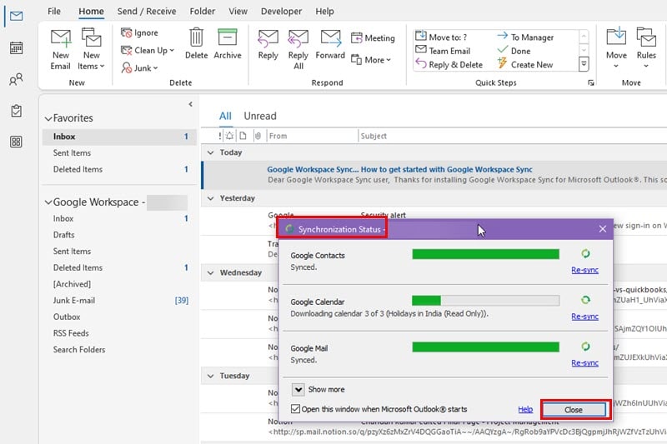The width and height of the screenshot is (667, 444).
Task: Click the Google Calendar refresh sync icon
Action: coord(585,300)
